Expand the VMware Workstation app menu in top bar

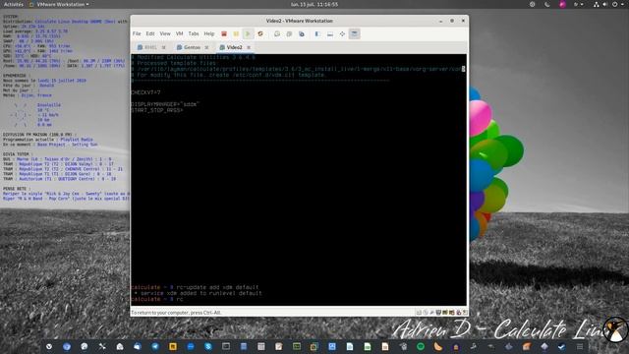(x=59, y=4)
